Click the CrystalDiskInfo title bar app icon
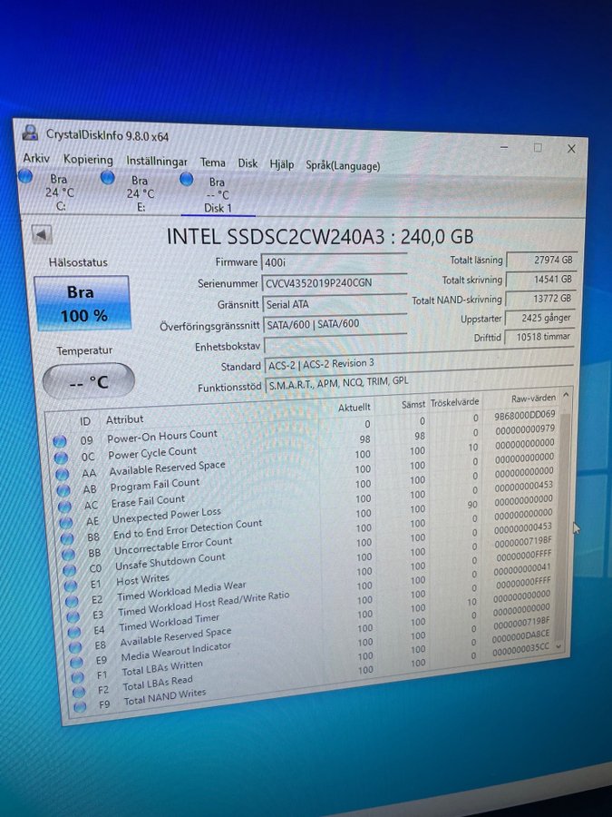 [31, 133]
